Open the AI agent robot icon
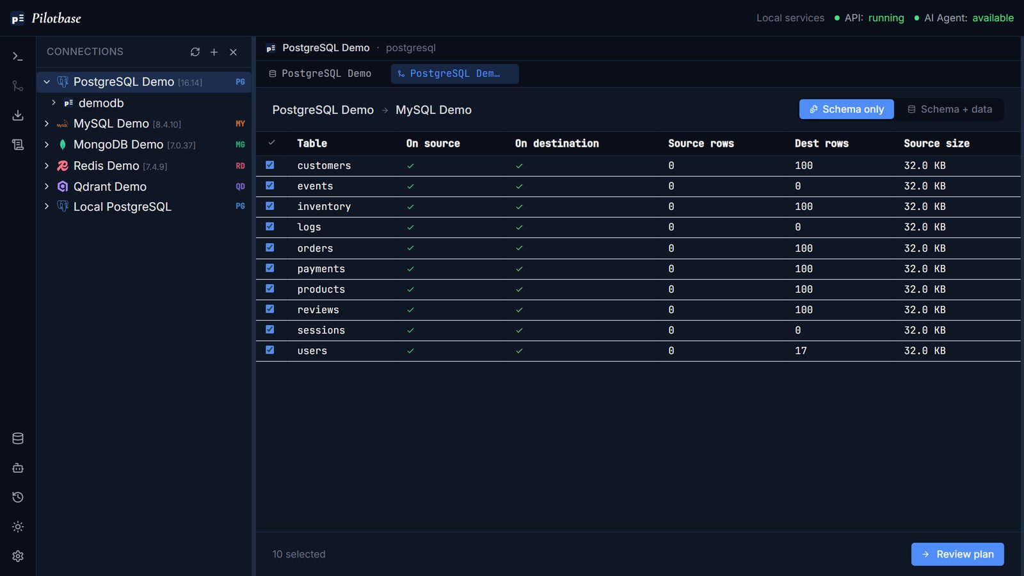Screen dimensions: 1024x576 click(x=18, y=468)
